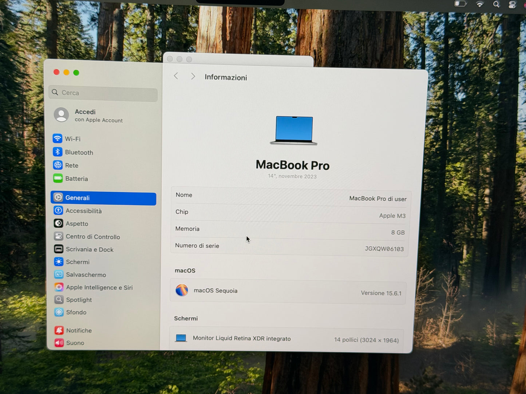Image resolution: width=526 pixels, height=394 pixels.
Task: Click the serial number JGXQW06103
Action: pyautogui.click(x=384, y=249)
